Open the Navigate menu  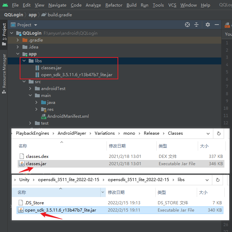[57, 5]
